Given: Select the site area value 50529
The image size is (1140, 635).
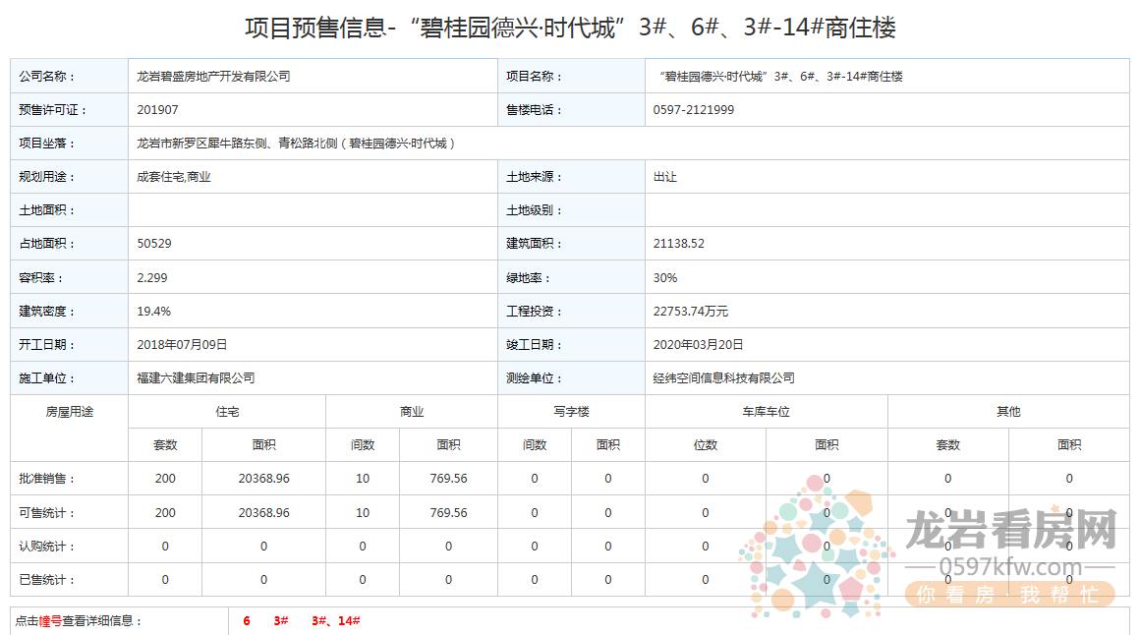Looking at the screenshot, I should coord(154,244).
